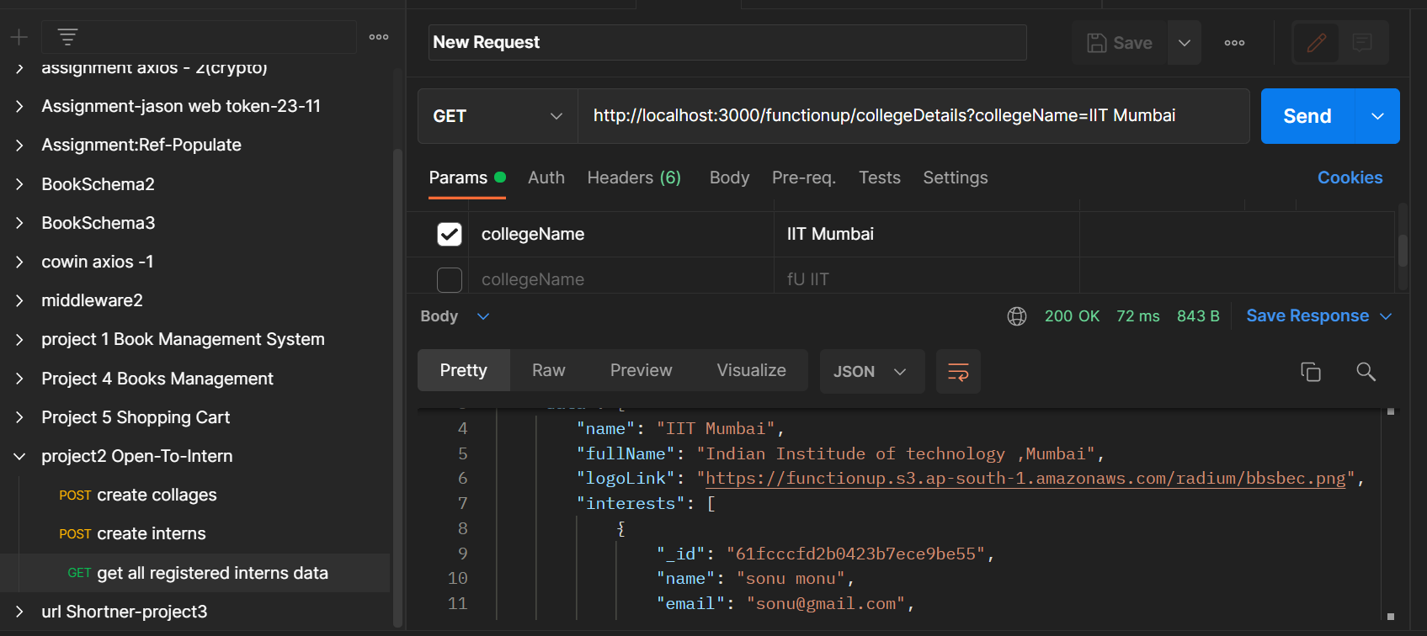The width and height of the screenshot is (1427, 636).
Task: Open the Save Response dropdown
Action: pyautogui.click(x=1319, y=316)
